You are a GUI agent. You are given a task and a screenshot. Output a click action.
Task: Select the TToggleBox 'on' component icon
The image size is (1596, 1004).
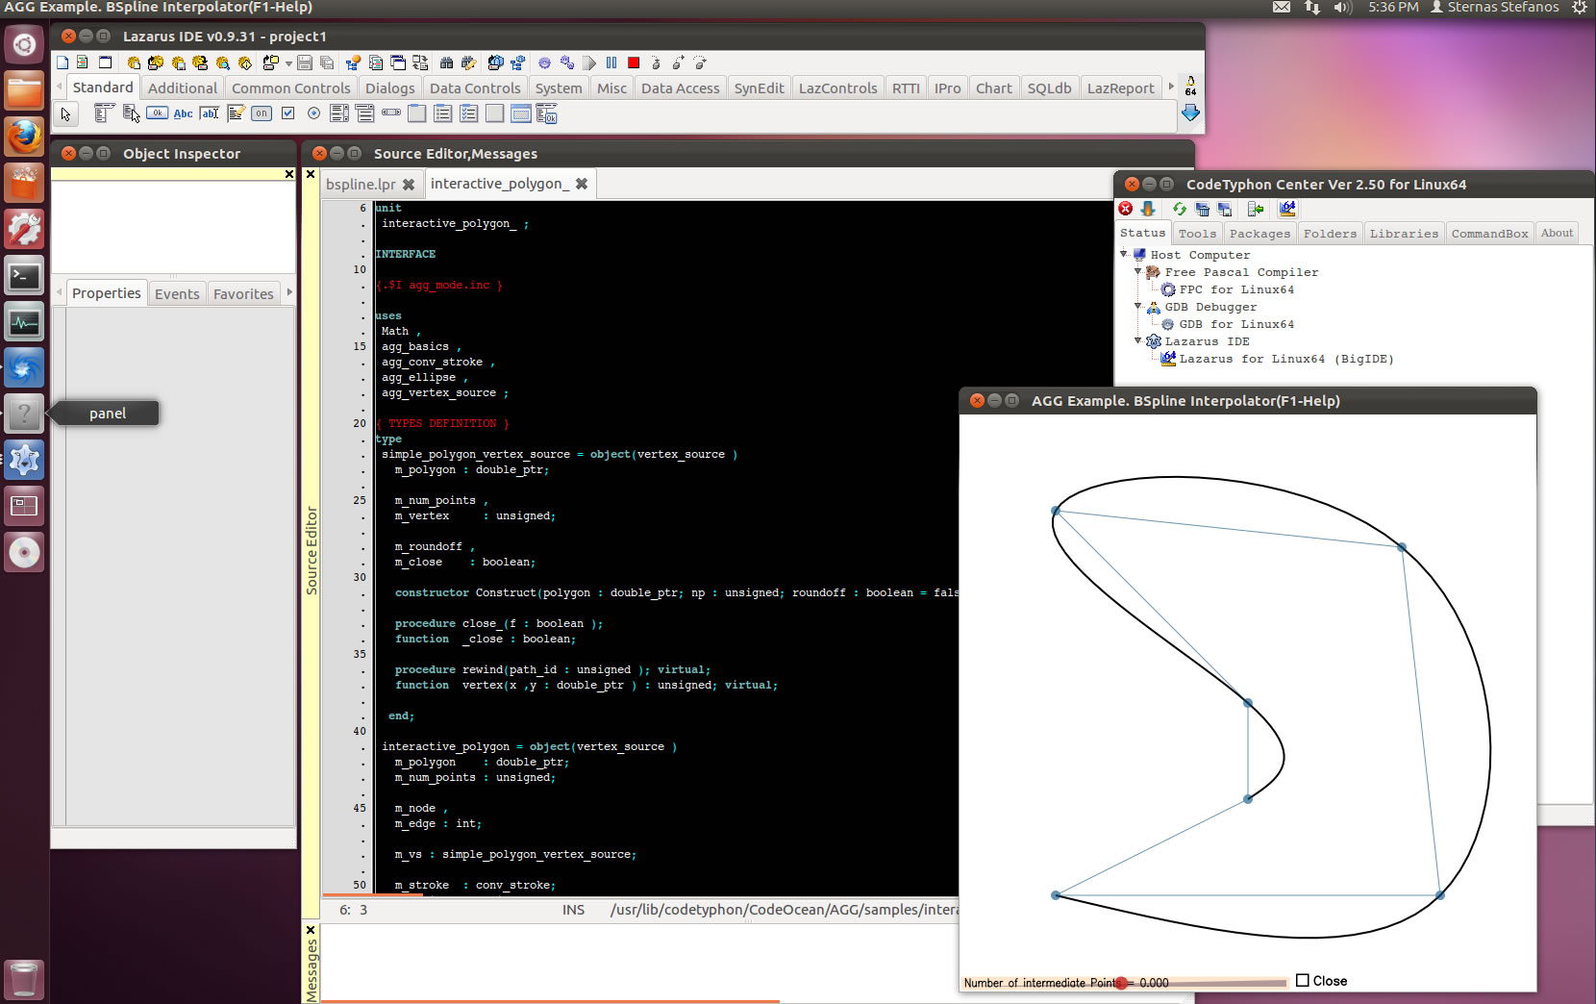tap(262, 113)
